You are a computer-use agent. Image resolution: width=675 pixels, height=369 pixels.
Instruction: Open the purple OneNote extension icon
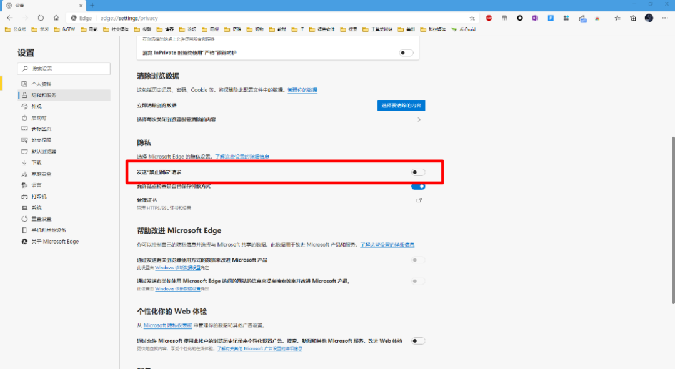535,18
